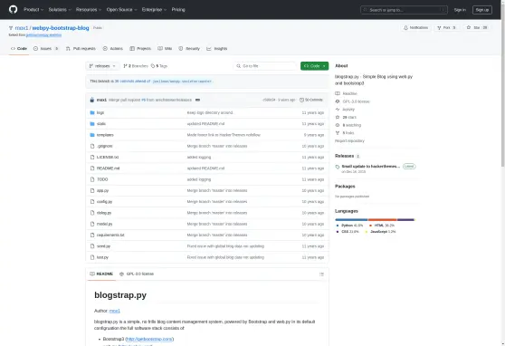Open the commits ahead comparison link
Screen dimensions: 505x346
(x=133, y=82)
